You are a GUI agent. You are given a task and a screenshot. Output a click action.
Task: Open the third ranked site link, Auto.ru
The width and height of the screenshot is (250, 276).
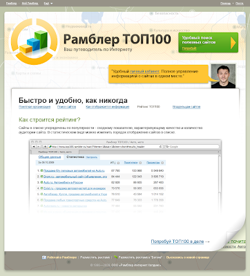[x=63, y=183]
